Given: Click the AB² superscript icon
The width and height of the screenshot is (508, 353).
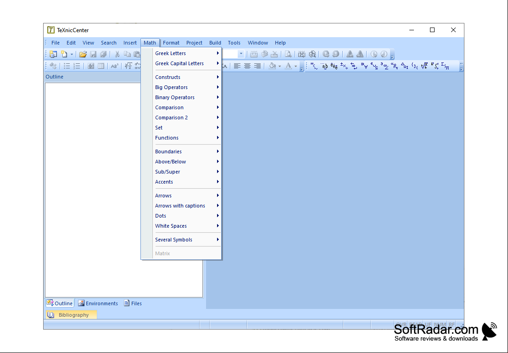Looking at the screenshot, I should tap(115, 66).
